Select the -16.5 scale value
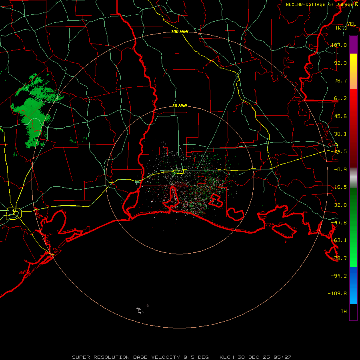Screen dimensions: 360x360 339,187
